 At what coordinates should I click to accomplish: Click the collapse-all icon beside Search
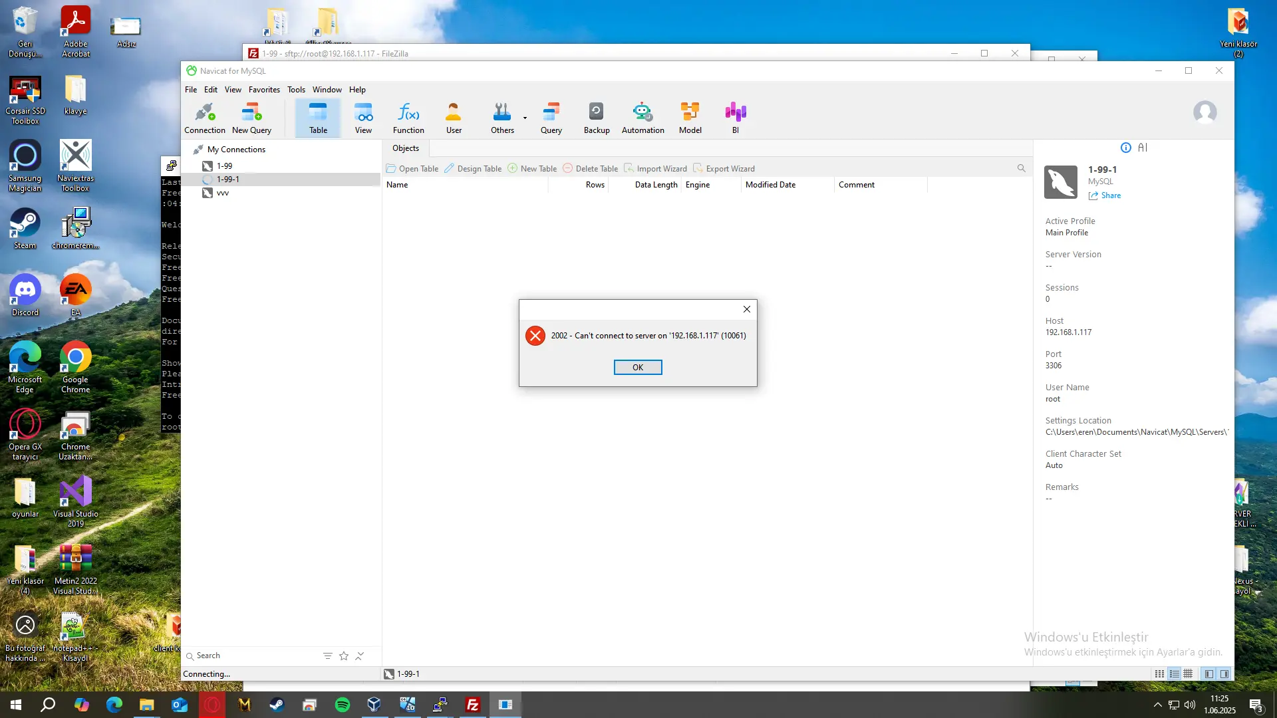coord(360,656)
